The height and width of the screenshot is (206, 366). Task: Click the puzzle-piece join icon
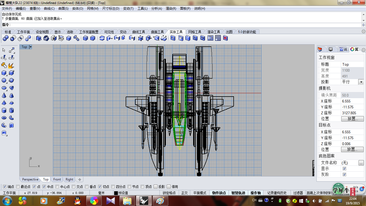pyautogui.click(x=4, y=65)
